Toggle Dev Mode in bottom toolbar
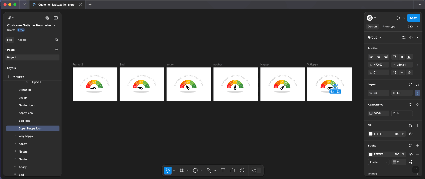 [x=254, y=171]
